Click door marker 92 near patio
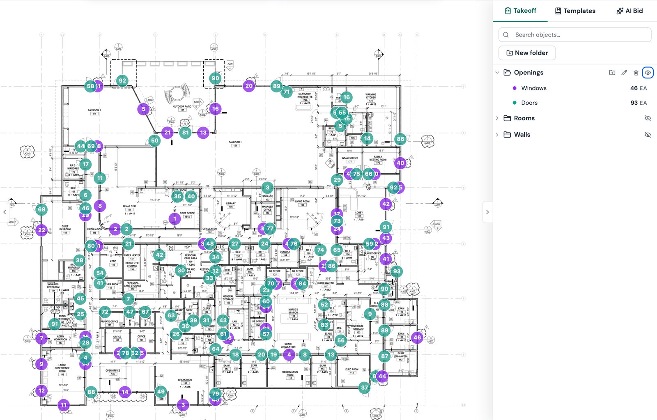Viewport: 657px width, 420px height. 122,81
